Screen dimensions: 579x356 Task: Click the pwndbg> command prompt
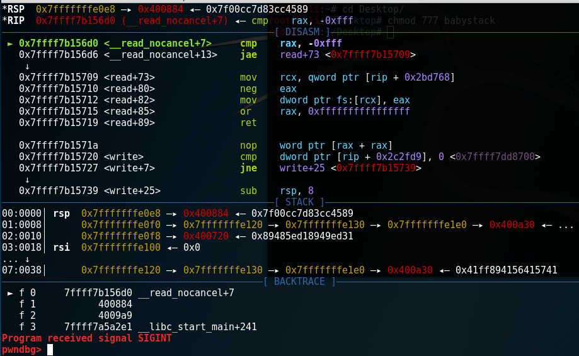[22, 350]
